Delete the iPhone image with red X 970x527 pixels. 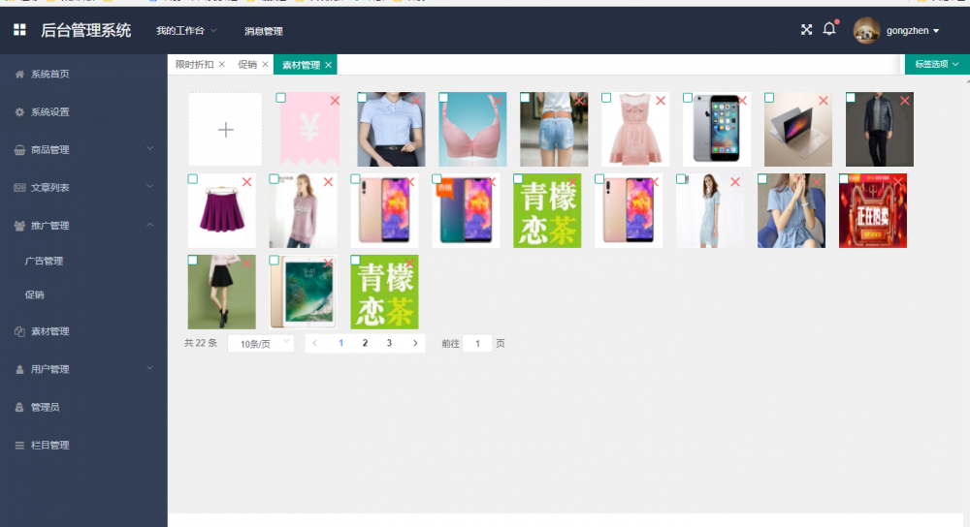tap(742, 101)
